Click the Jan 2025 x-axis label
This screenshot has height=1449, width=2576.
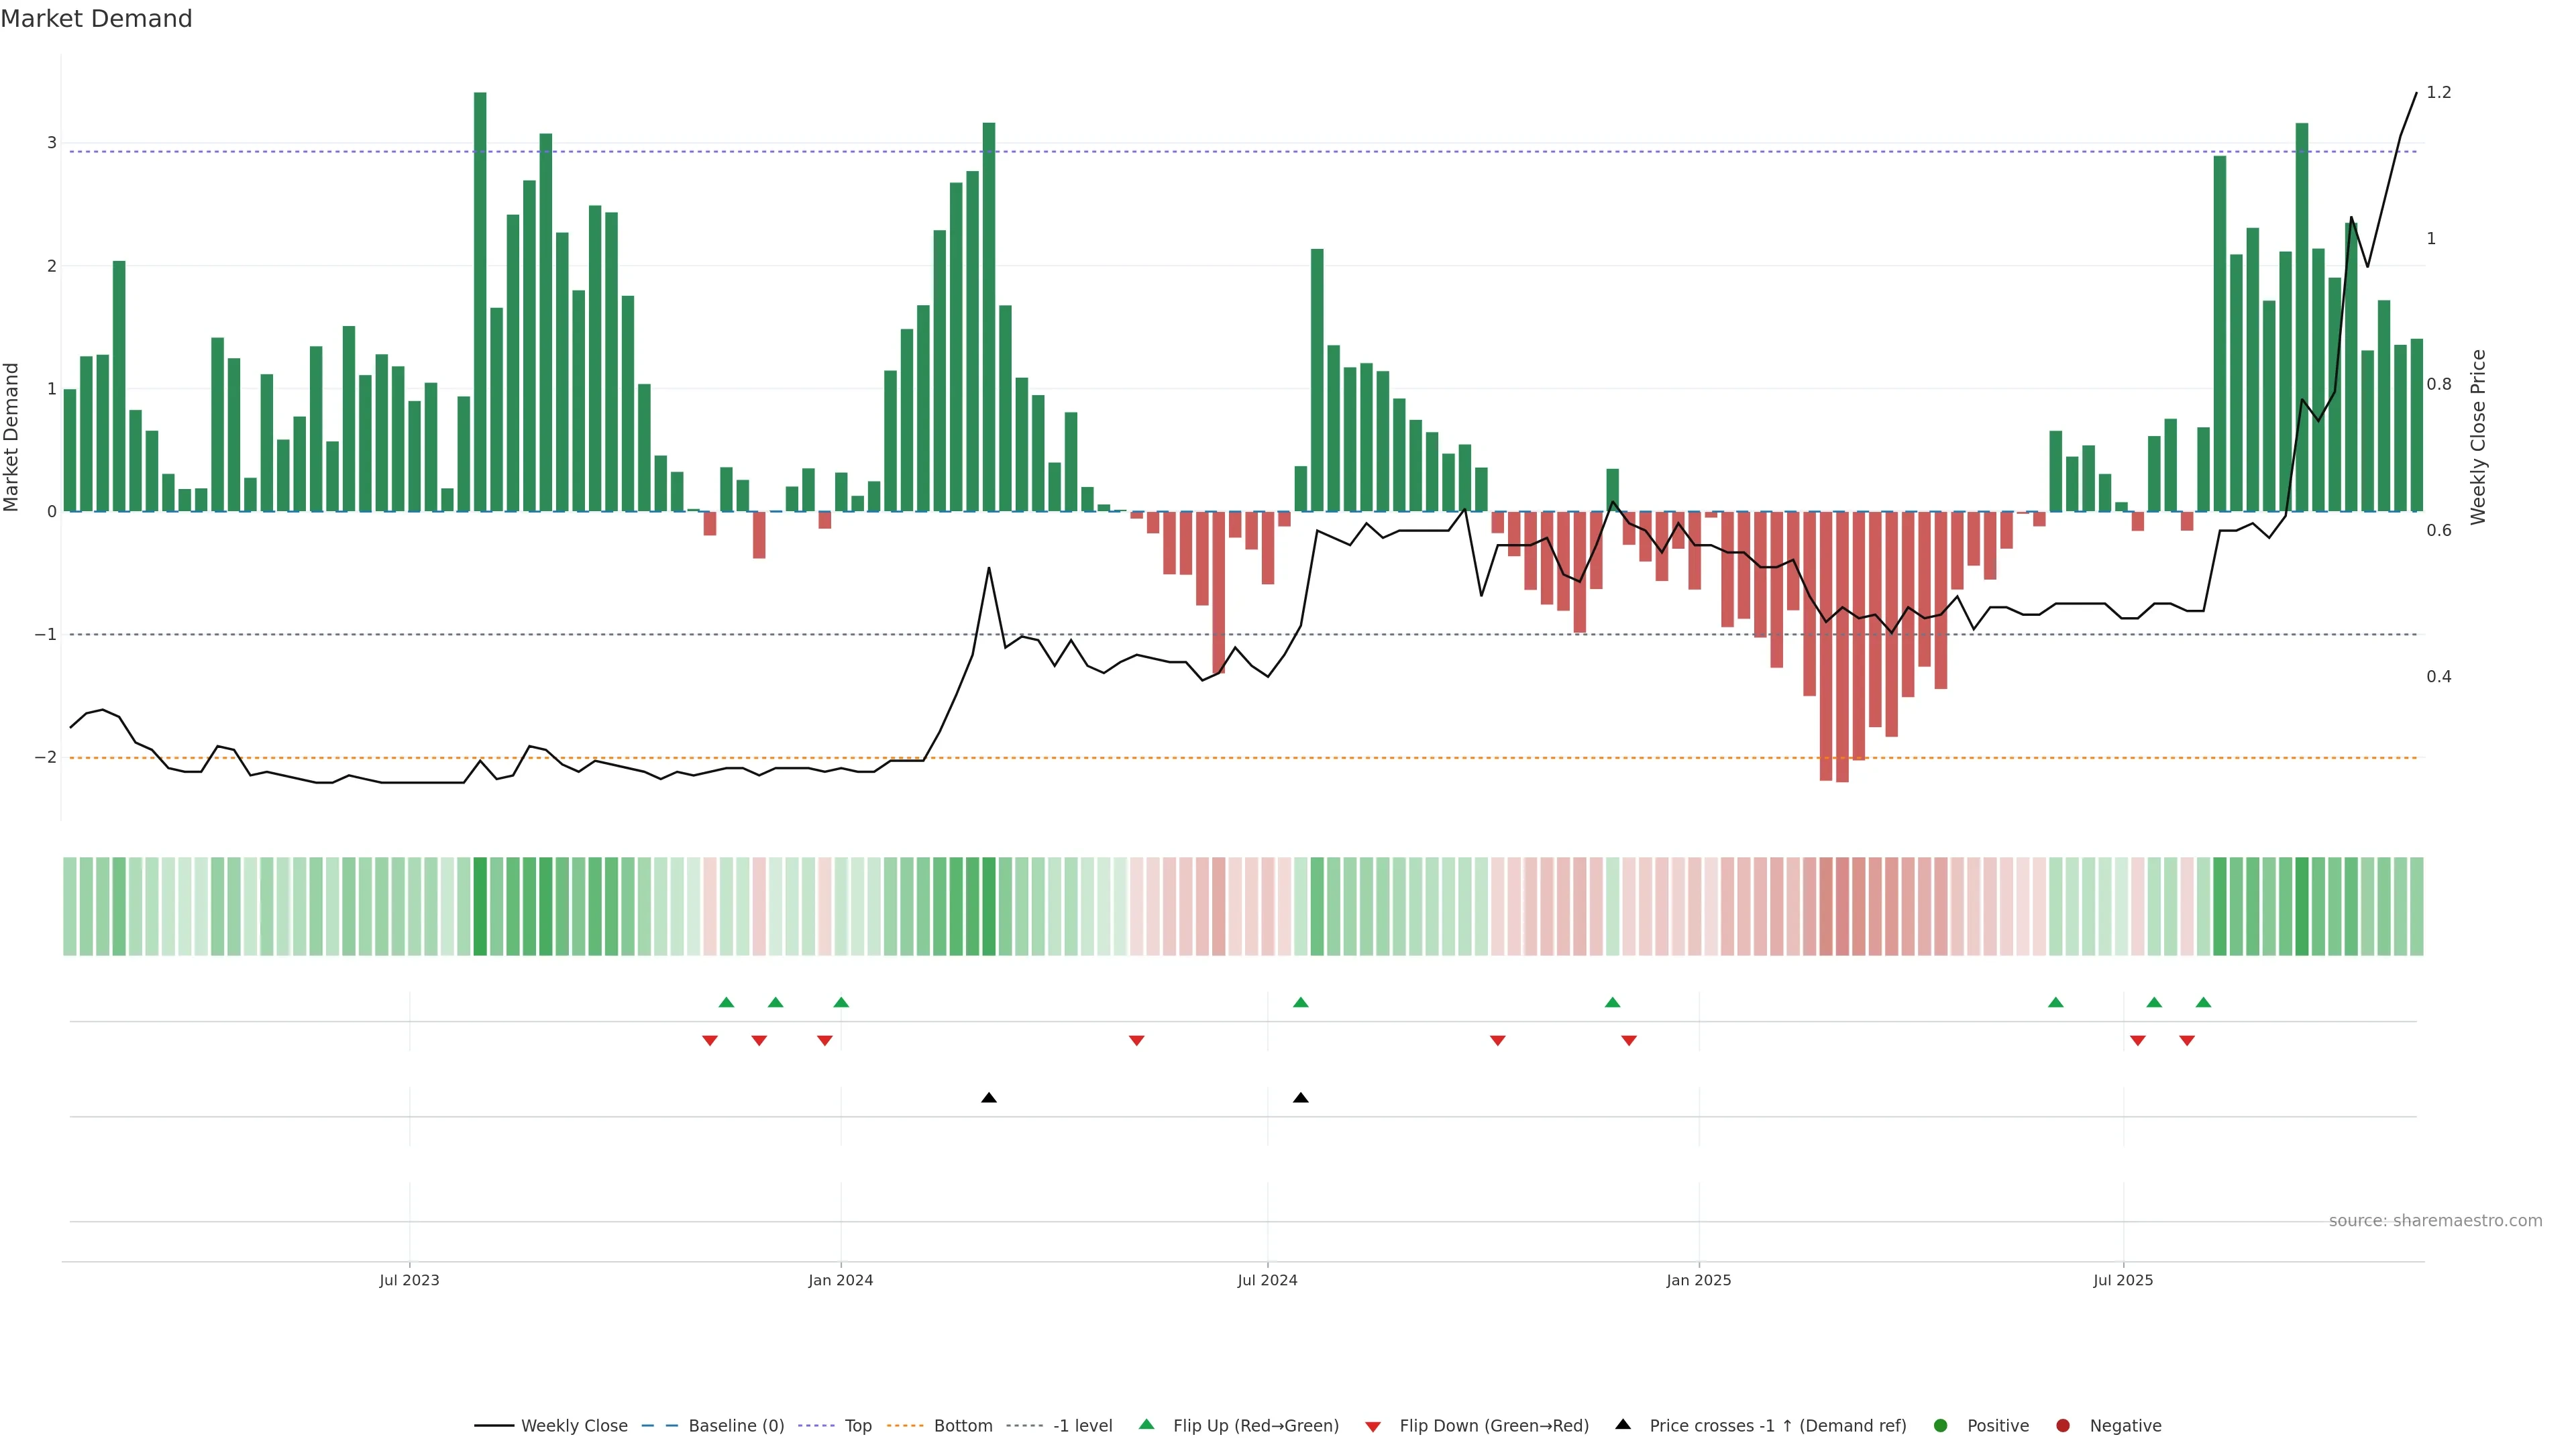[1698, 1280]
